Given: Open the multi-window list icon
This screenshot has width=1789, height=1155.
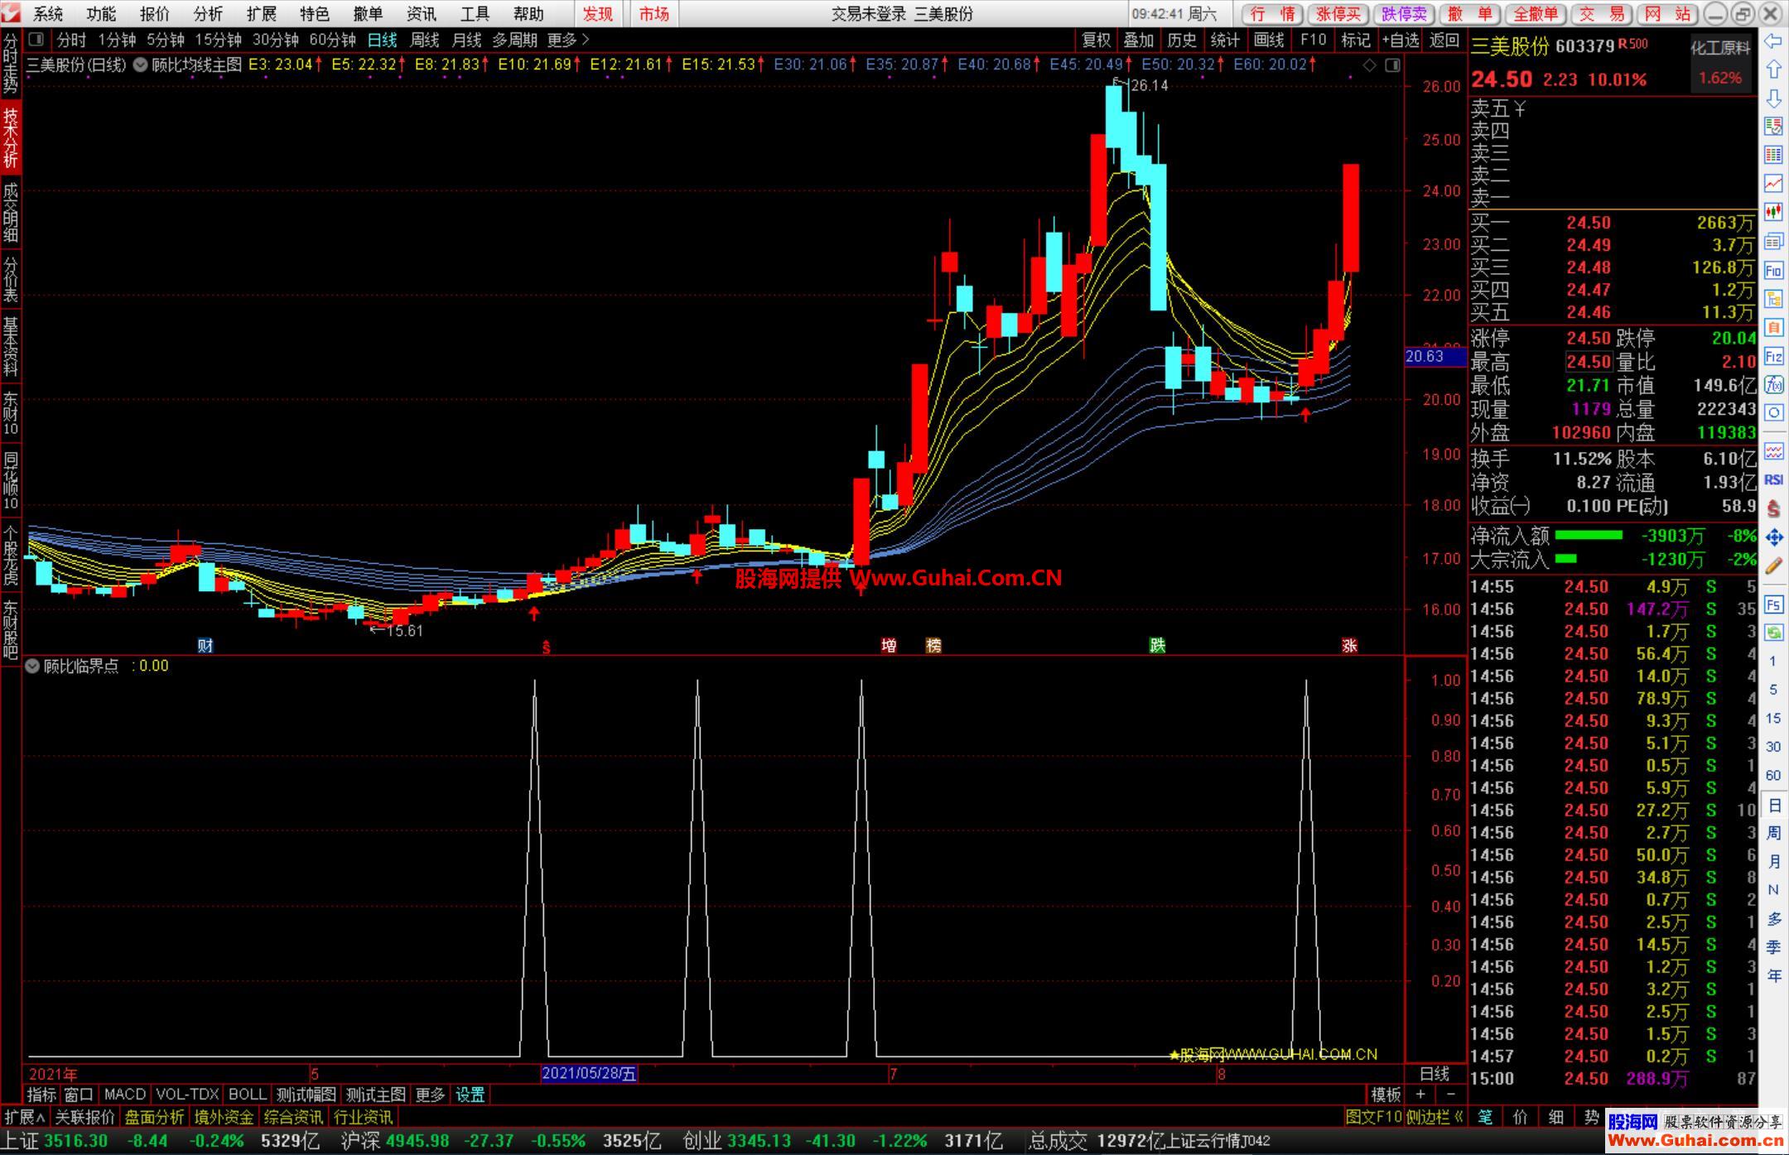Looking at the screenshot, I should point(1773,241).
